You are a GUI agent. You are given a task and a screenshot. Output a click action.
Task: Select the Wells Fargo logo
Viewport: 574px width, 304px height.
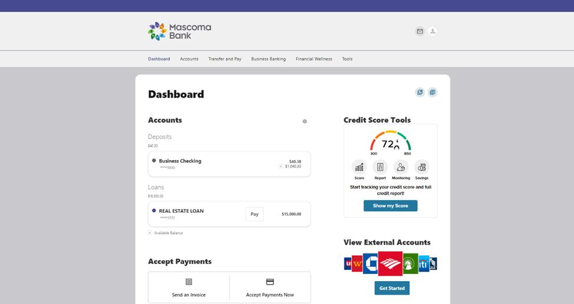tap(357, 264)
